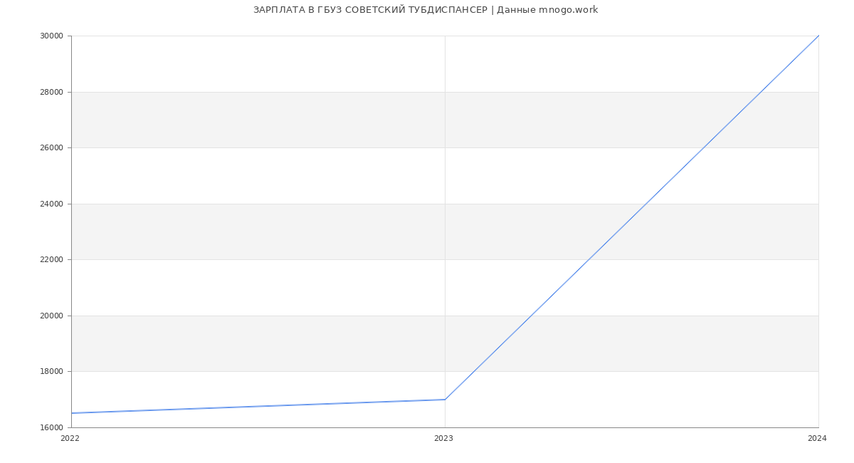The width and height of the screenshot is (854, 463).
Task: Click the vertical gridline at 2023
Action: pos(445,214)
